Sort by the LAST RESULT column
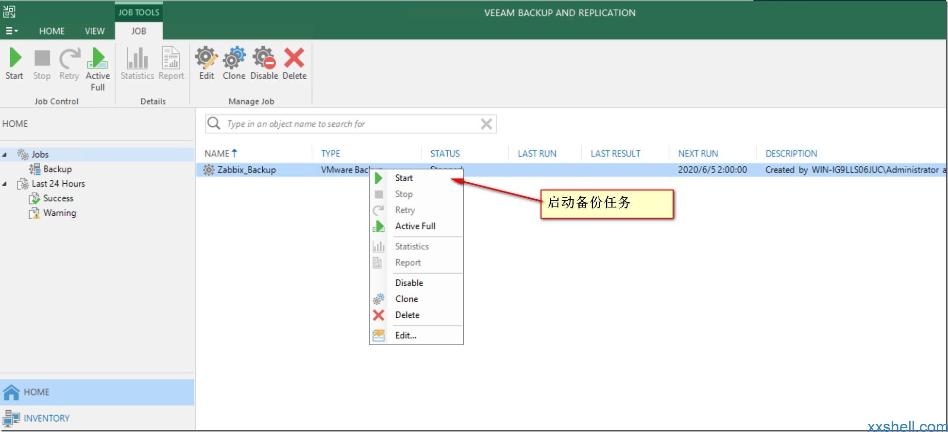 click(x=615, y=154)
